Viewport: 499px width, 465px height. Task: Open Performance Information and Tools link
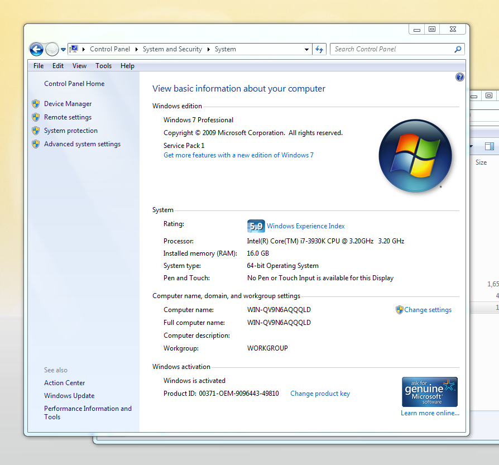[88, 413]
